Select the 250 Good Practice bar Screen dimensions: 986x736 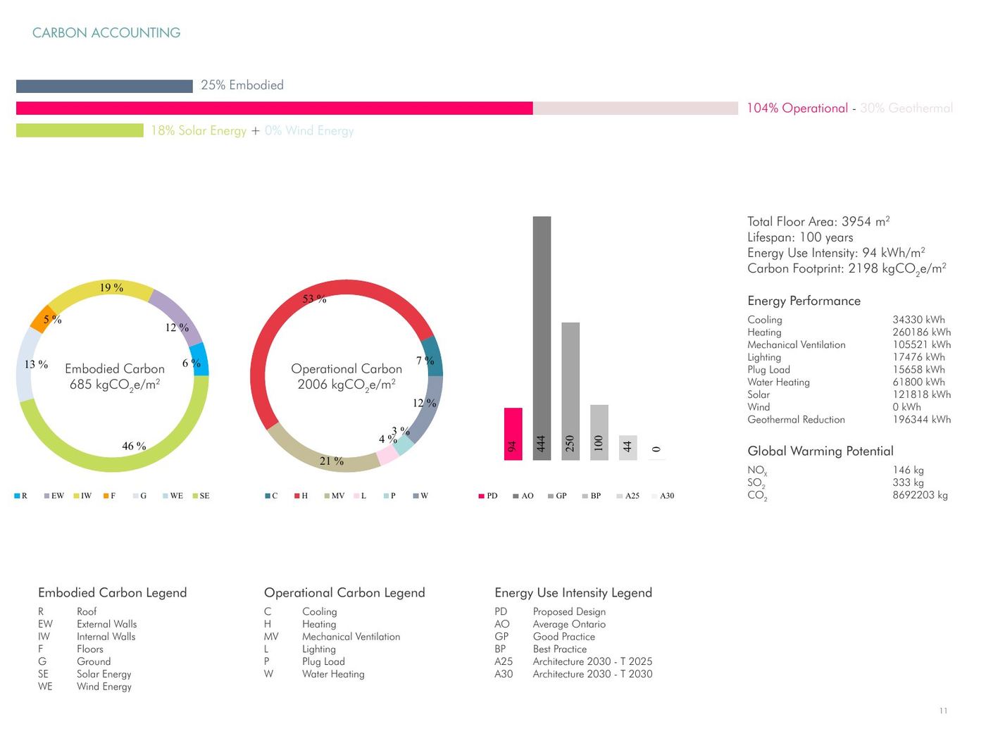pos(570,391)
